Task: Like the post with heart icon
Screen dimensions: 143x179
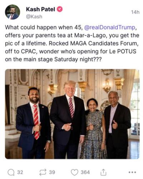Action: pyautogui.click(x=74, y=173)
